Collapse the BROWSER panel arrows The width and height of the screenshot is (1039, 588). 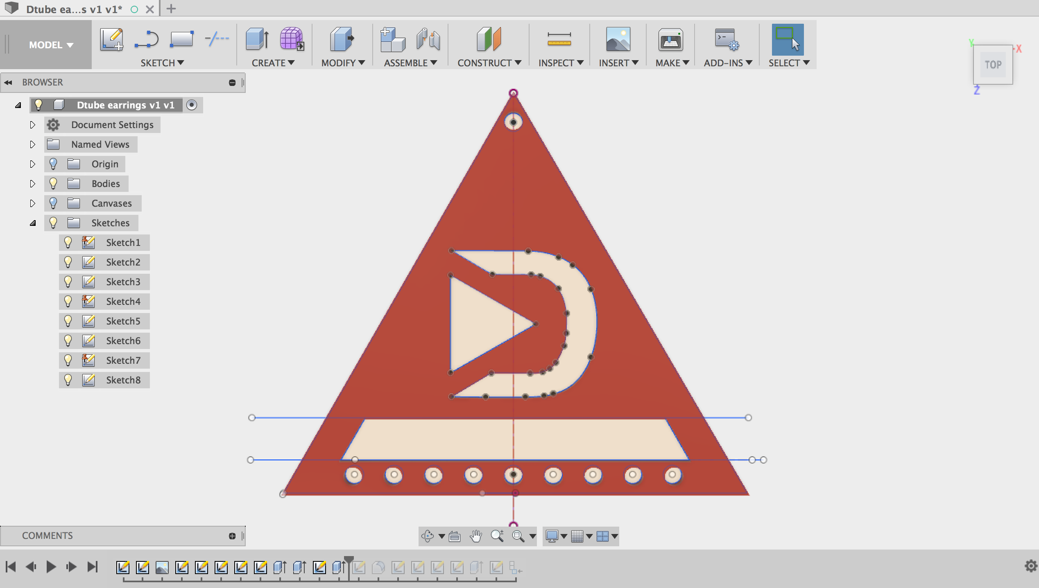(8, 83)
